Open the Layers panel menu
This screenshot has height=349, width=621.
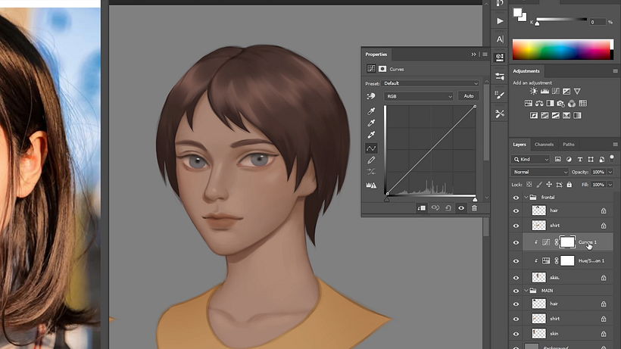(615, 145)
